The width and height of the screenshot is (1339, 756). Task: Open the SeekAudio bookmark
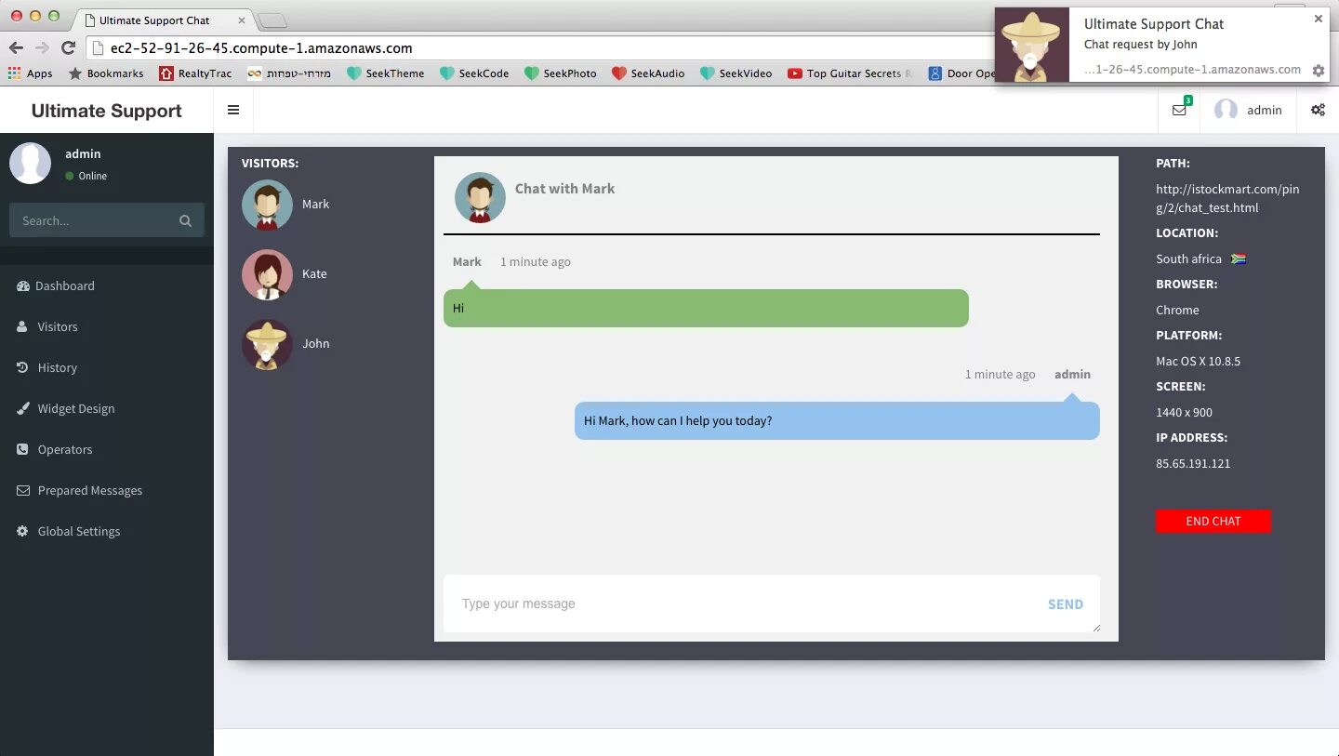click(x=648, y=73)
